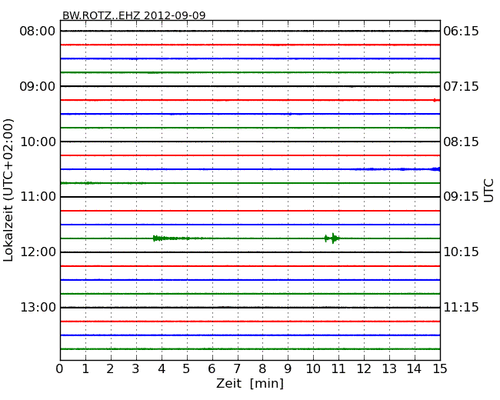Click the green seismic burst near minute 11
This screenshot has width=500, height=400.
click(x=332, y=238)
